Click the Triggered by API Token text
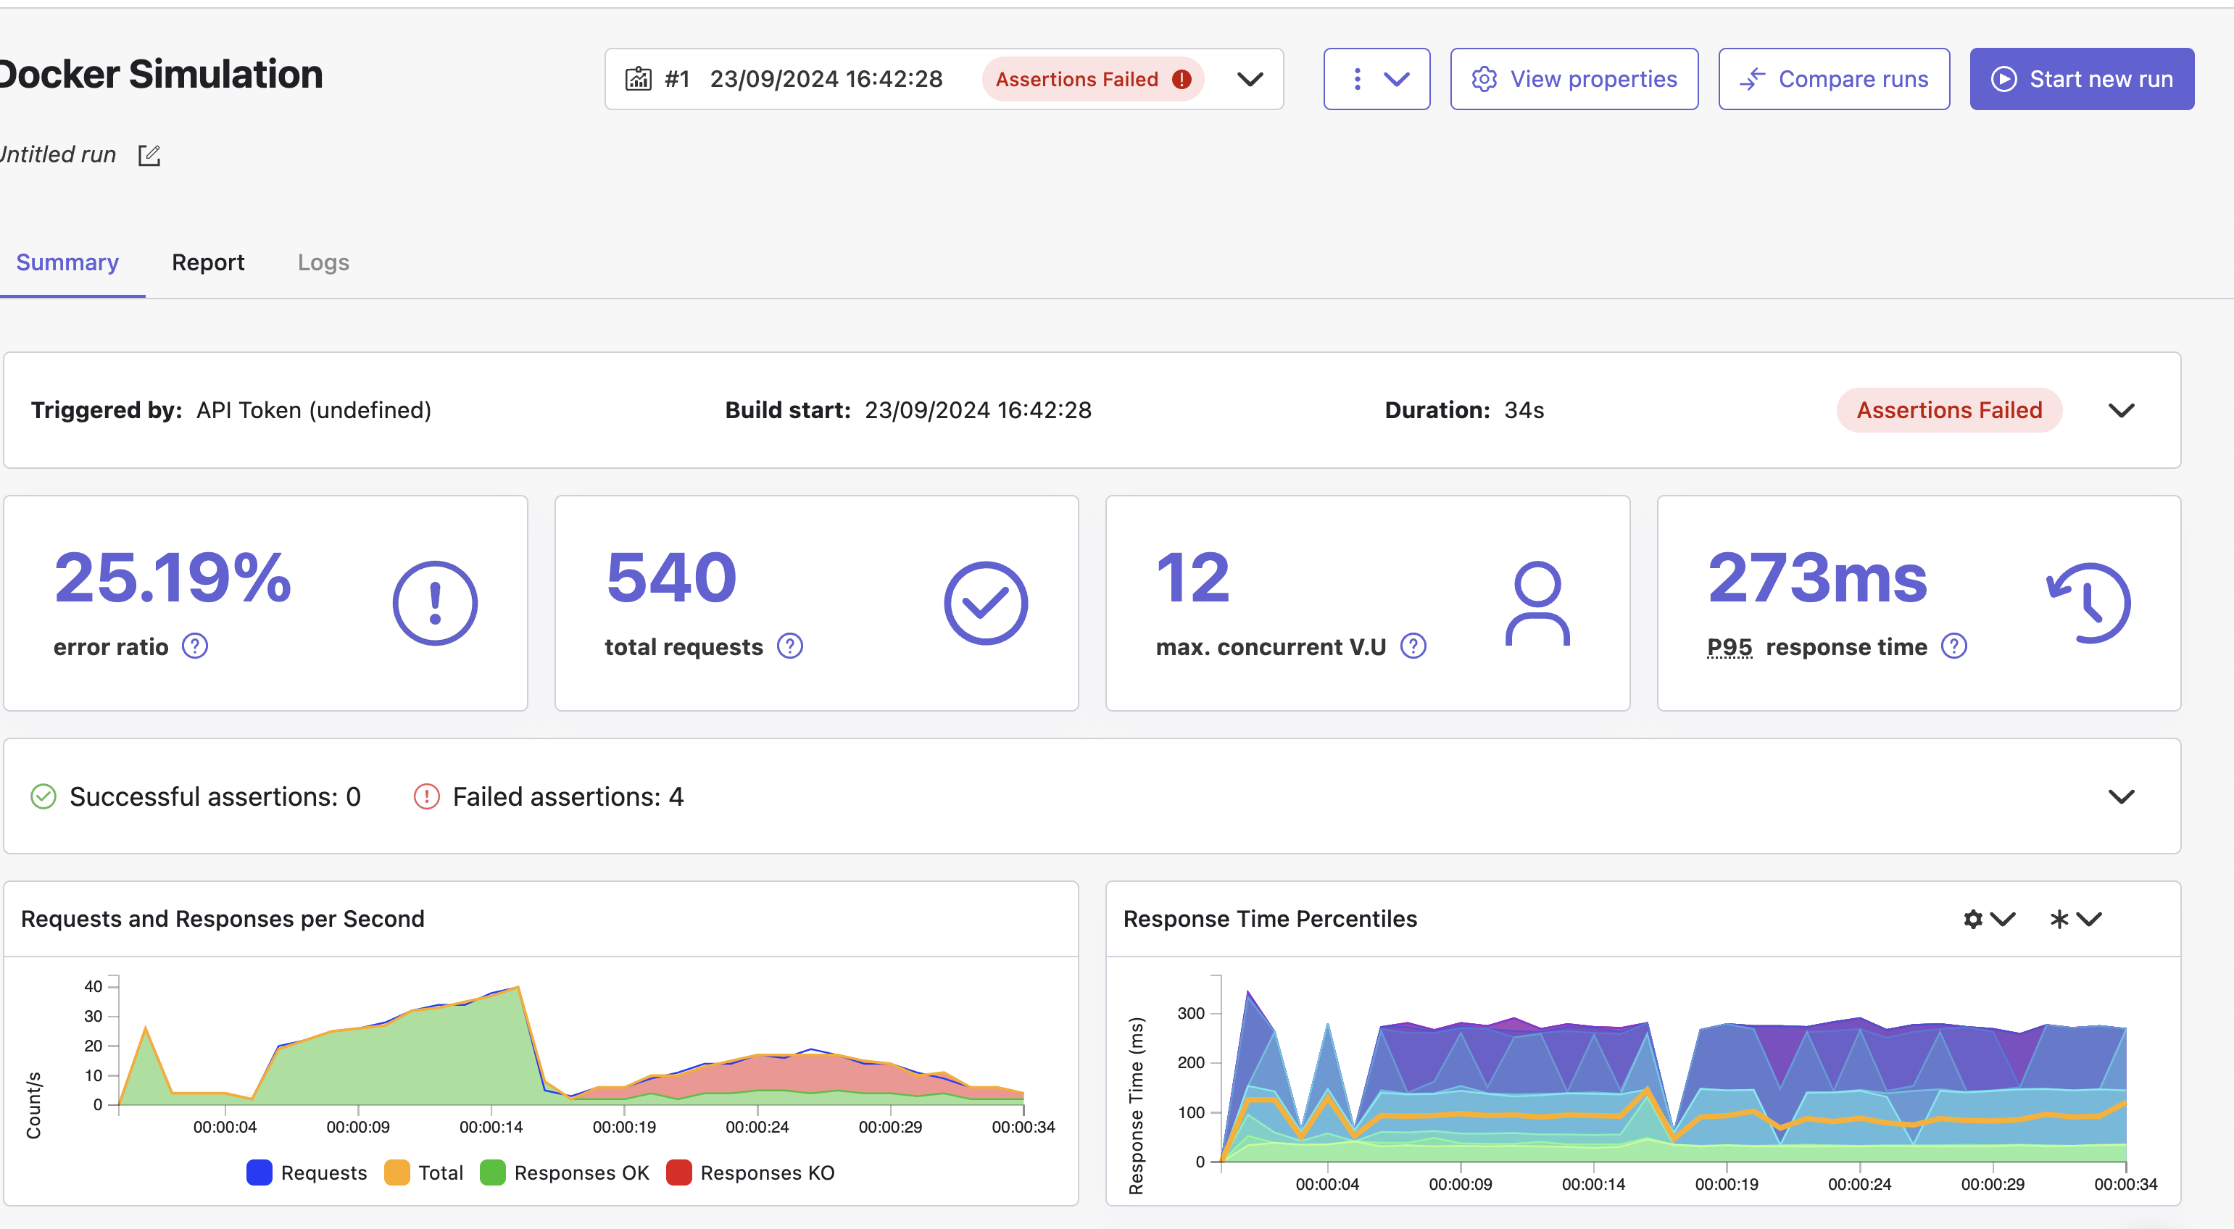 [x=314, y=410]
